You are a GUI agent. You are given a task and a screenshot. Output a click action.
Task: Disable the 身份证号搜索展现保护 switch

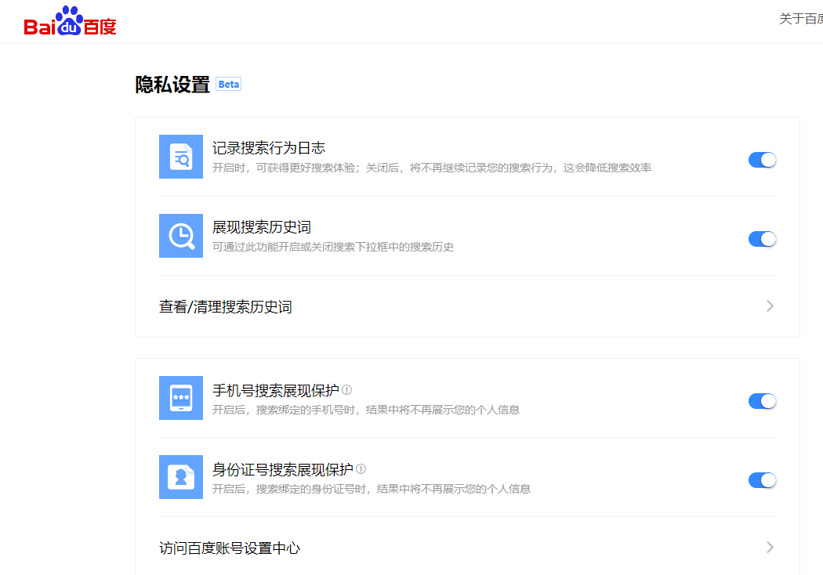[x=762, y=480]
